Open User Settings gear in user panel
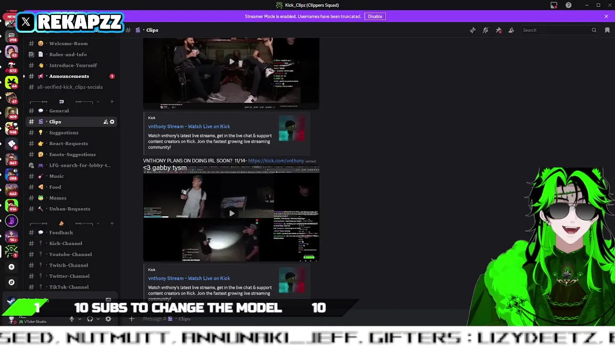615x346 pixels. tap(108, 319)
